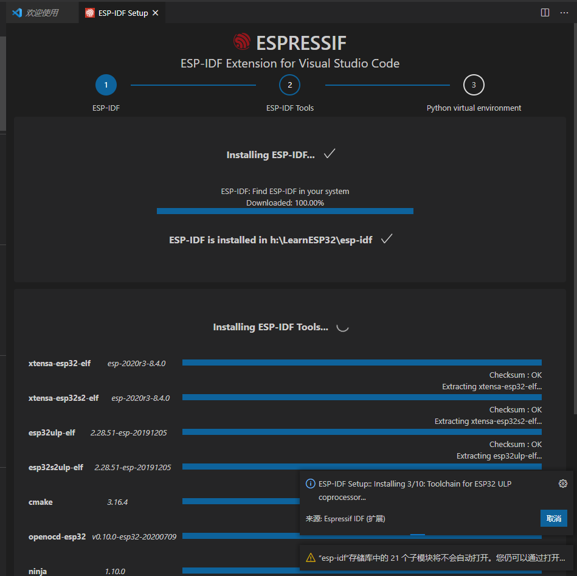The width and height of the screenshot is (577, 576).
Task: Click the xtensa-esp32s2-elf tool name
Action: point(64,398)
